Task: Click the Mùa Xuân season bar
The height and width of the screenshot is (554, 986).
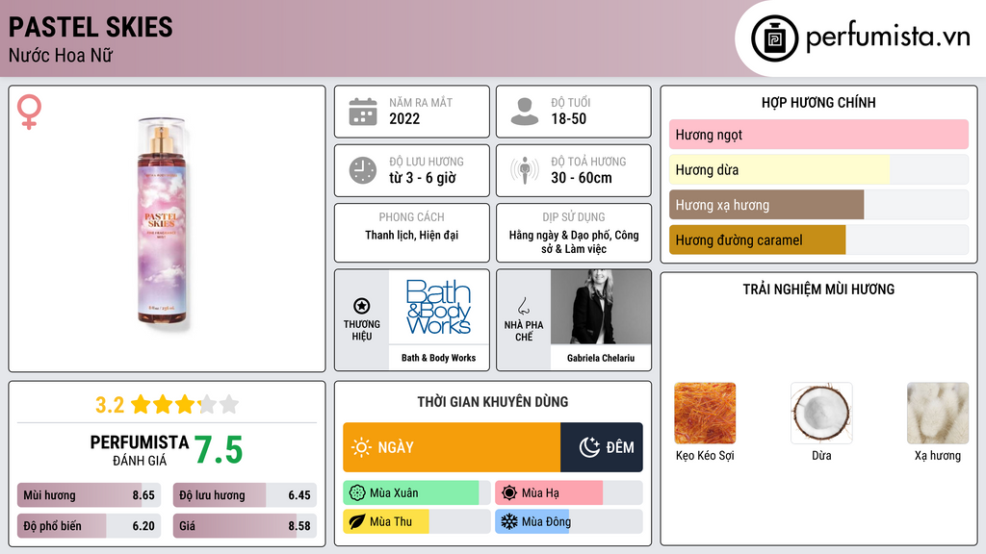Action: 416,493
